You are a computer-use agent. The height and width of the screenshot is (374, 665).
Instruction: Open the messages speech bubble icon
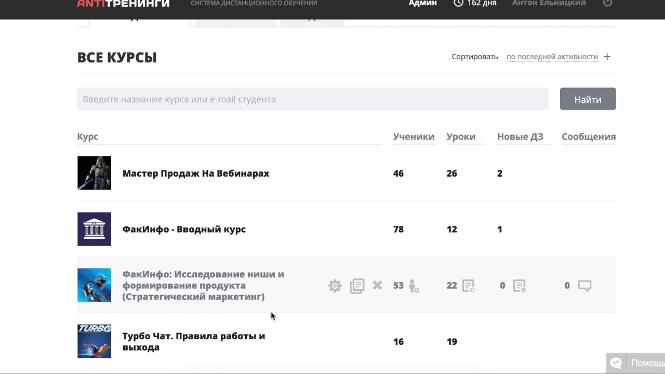584,286
